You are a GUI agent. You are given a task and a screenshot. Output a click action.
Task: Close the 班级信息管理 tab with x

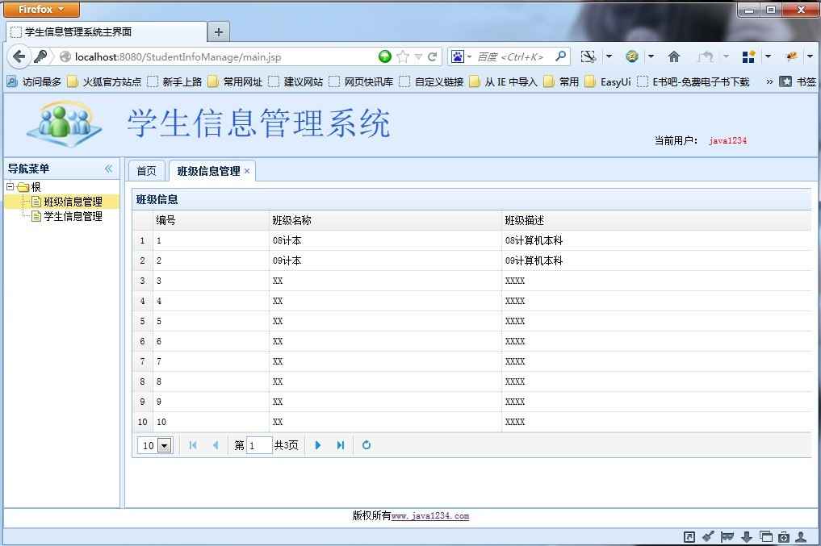(246, 171)
